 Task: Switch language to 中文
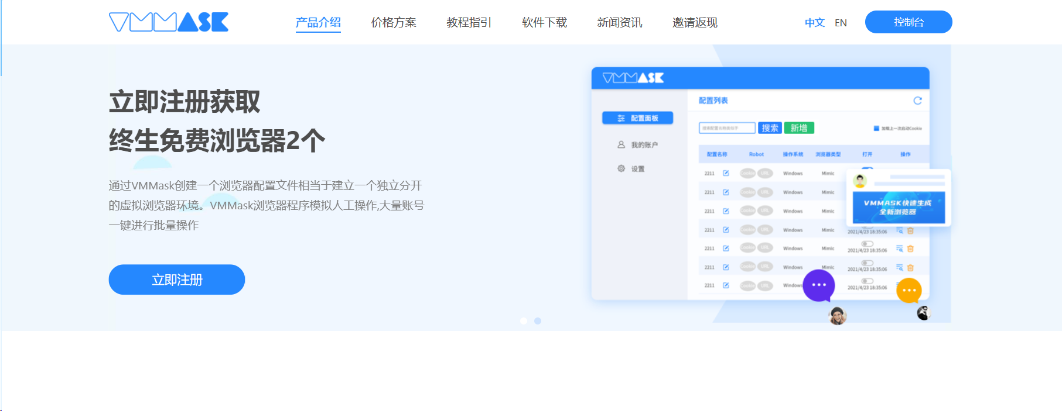tap(814, 23)
